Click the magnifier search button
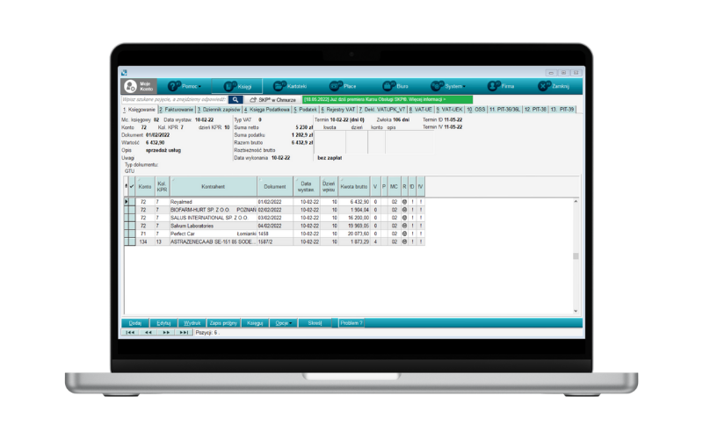This screenshot has width=703, height=439. [x=236, y=100]
